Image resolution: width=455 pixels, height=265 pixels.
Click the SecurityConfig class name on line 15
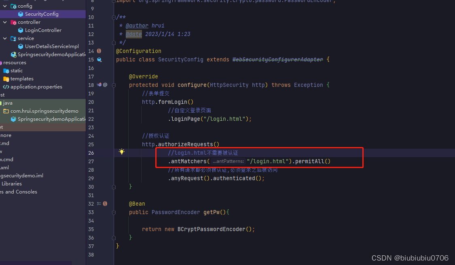(180, 59)
